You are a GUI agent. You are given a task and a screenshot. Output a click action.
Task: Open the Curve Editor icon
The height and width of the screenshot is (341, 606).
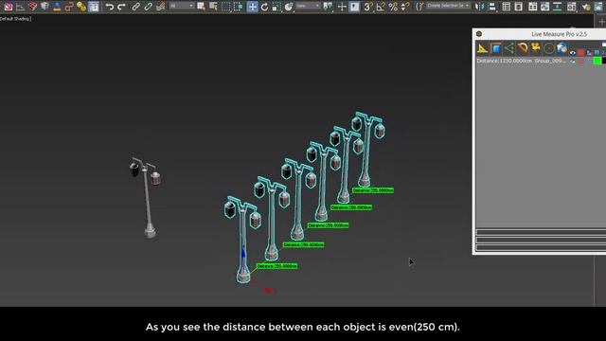point(544,7)
